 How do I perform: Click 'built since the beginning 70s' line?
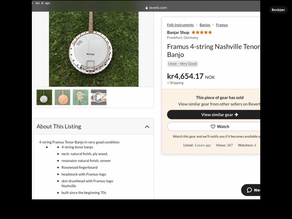(84, 193)
